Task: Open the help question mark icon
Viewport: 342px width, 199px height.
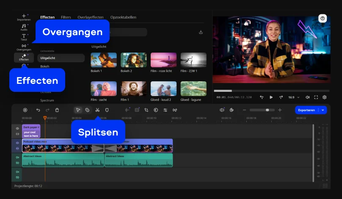Action: tap(323, 19)
